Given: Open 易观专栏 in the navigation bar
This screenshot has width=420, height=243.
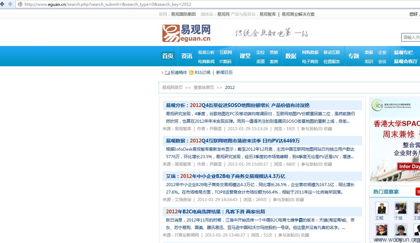Looking at the screenshot, I should [403, 52].
